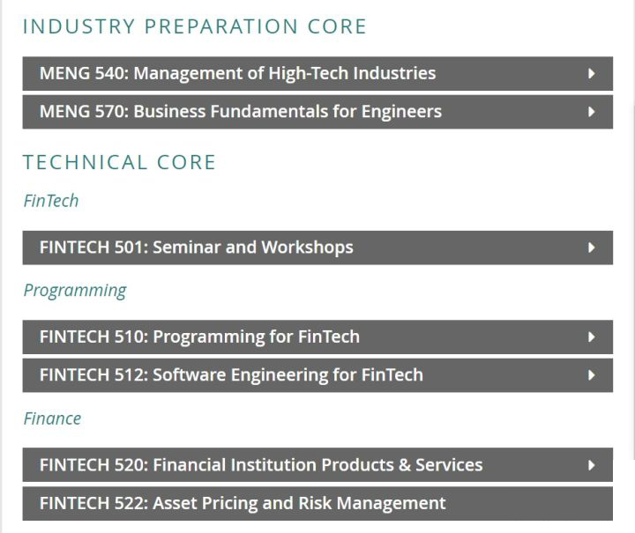This screenshot has width=635, height=533.
Task: Select FINTECH 512: Software Engineering for FinTech
Action: pos(231,375)
